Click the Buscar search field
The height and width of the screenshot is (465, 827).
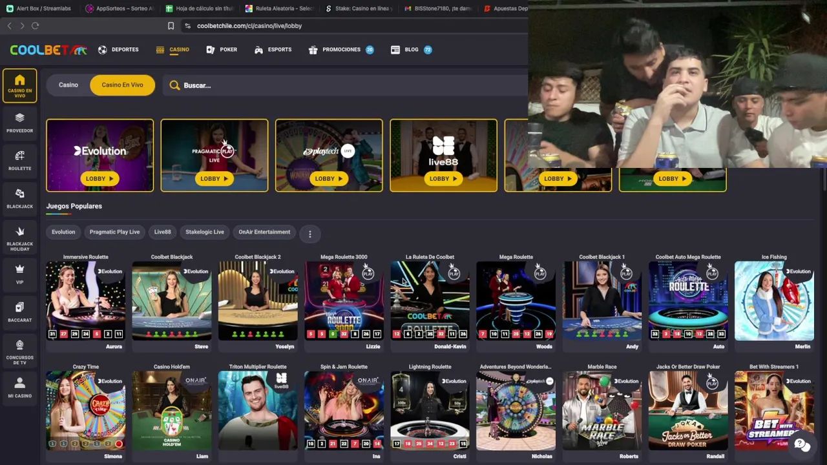click(346, 85)
